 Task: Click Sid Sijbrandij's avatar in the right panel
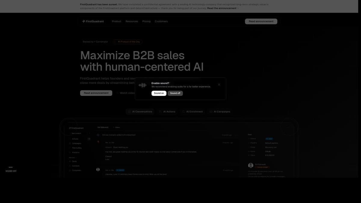coord(251,165)
